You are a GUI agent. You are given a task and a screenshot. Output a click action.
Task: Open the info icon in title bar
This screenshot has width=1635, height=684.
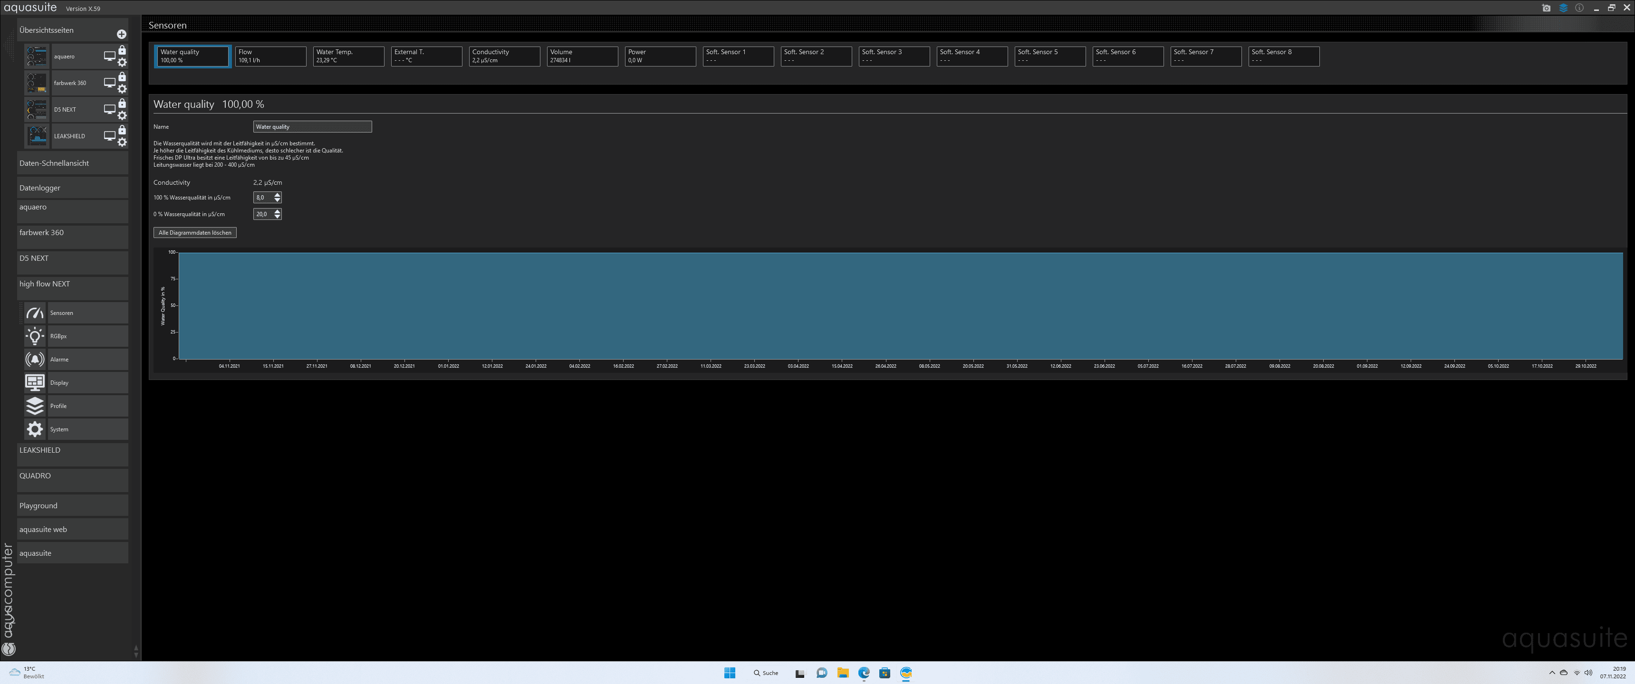coord(1579,8)
